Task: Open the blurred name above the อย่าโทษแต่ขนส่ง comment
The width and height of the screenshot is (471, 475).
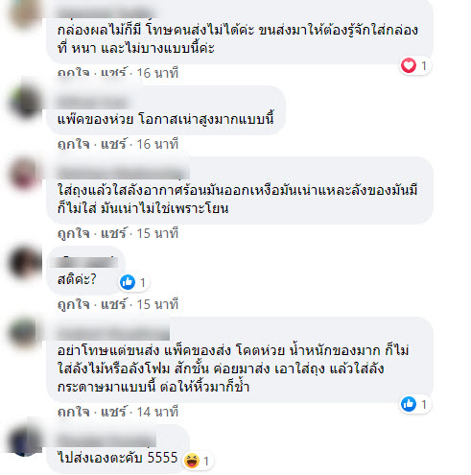Action: tap(113, 333)
